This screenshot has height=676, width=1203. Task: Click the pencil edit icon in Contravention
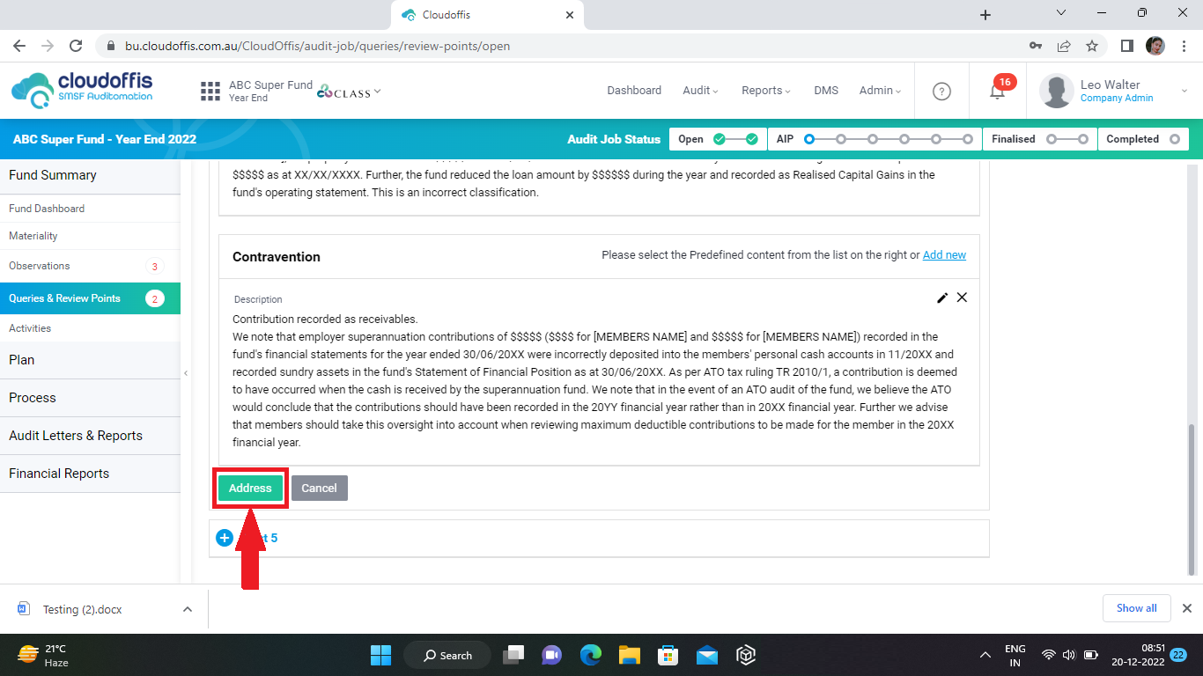(x=942, y=298)
